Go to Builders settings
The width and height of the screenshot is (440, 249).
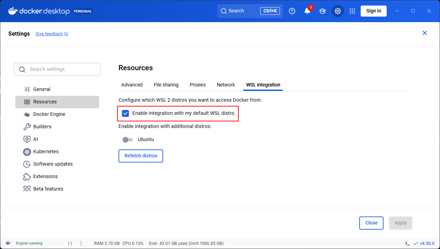pyautogui.click(x=57, y=127)
